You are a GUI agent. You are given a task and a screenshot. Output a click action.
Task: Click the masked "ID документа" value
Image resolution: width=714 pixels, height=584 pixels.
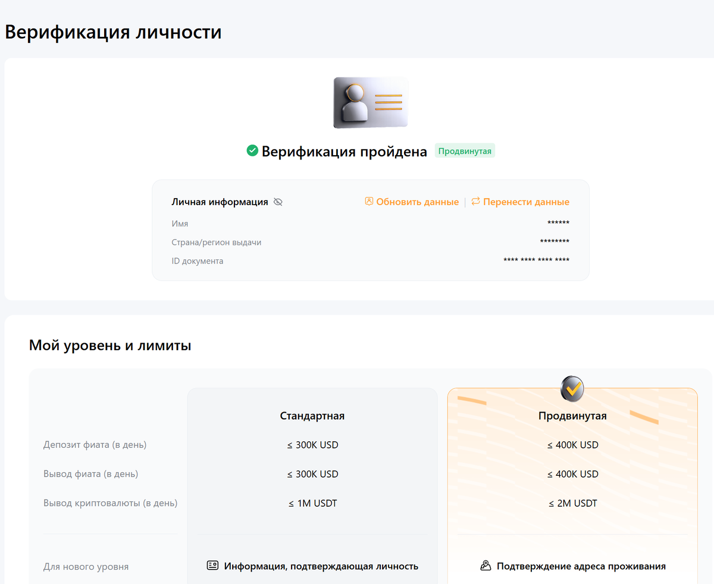click(x=536, y=260)
